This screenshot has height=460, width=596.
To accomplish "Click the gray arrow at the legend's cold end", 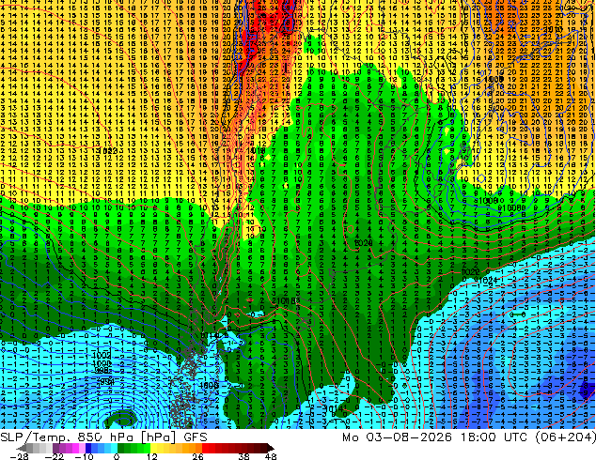I will coord(21,448).
